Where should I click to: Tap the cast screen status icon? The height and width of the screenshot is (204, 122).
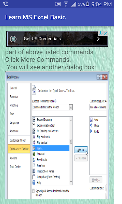click(58, 4)
